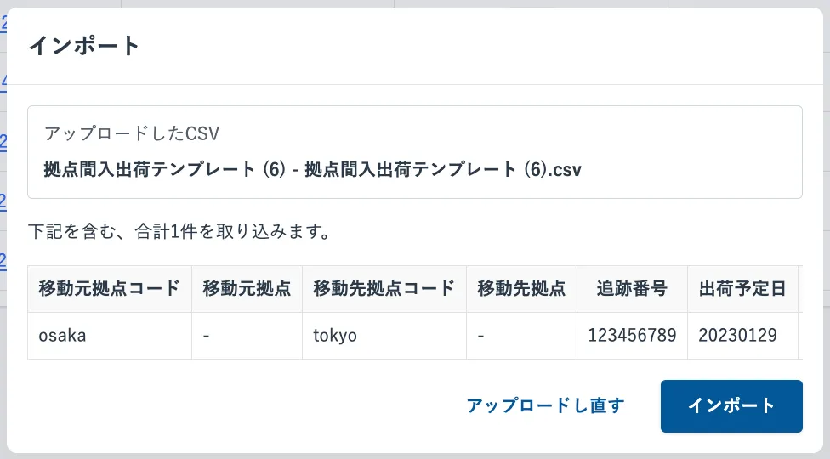Click the dash cell under 移動元拠点
Screen dimensions: 830x459
pos(206,335)
